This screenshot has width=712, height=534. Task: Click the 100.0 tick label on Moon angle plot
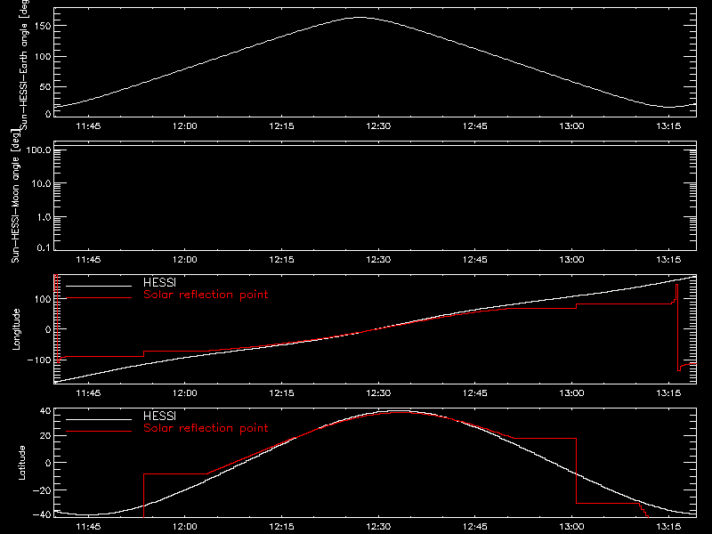[x=38, y=150]
